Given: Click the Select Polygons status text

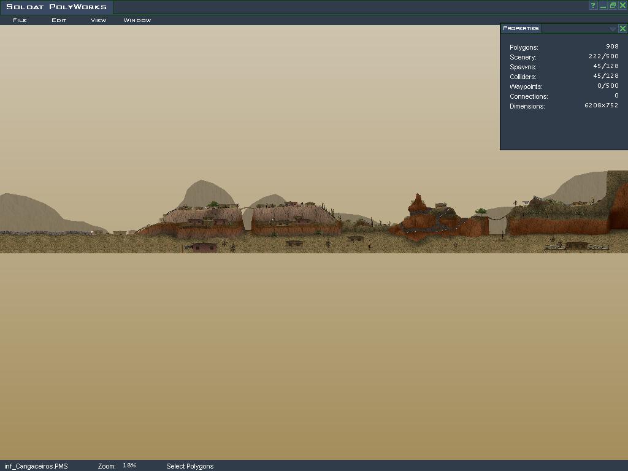Looking at the screenshot, I should [190, 466].
